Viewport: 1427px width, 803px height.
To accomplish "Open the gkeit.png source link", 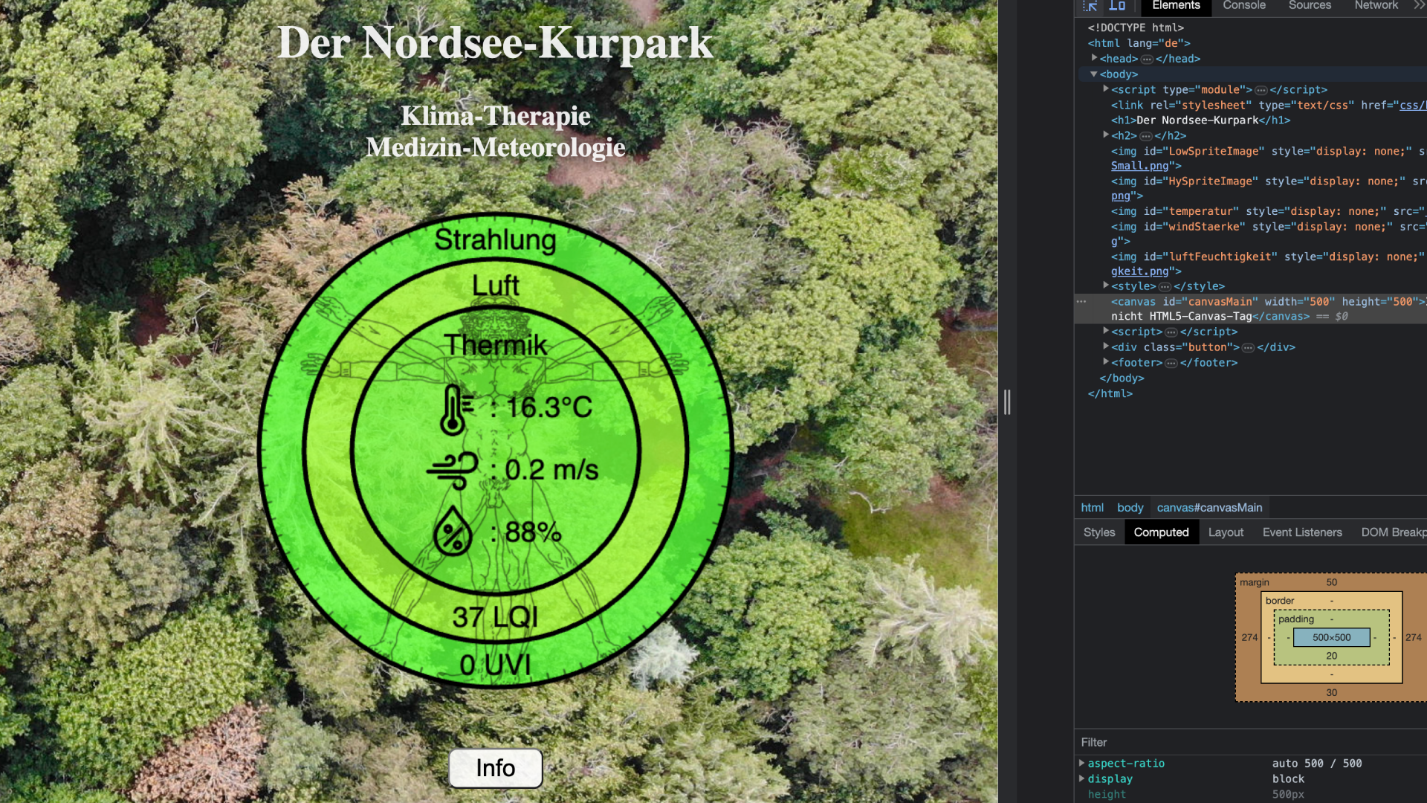I will (1140, 271).
